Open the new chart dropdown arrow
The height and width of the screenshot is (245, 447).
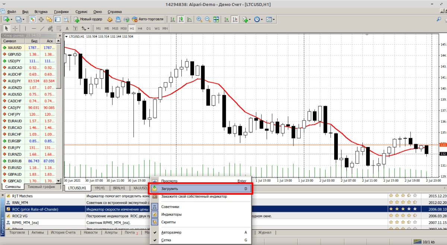12,19
